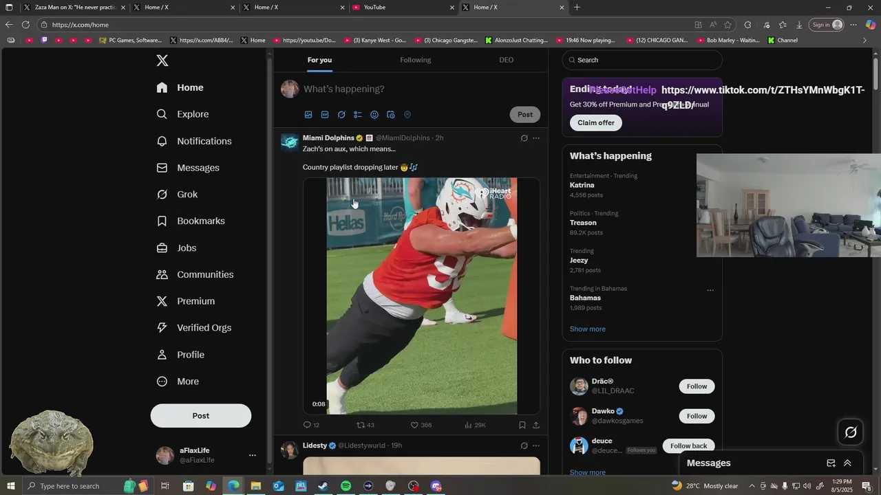
Task: Open browser extensions icon
Action: tap(747, 25)
